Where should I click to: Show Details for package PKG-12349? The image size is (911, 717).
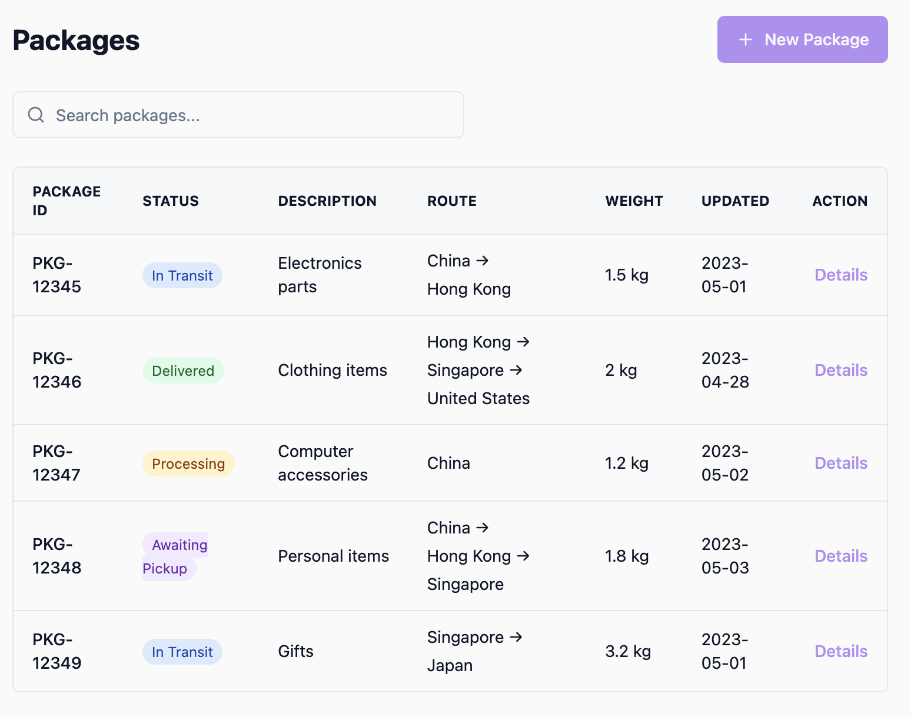click(840, 651)
